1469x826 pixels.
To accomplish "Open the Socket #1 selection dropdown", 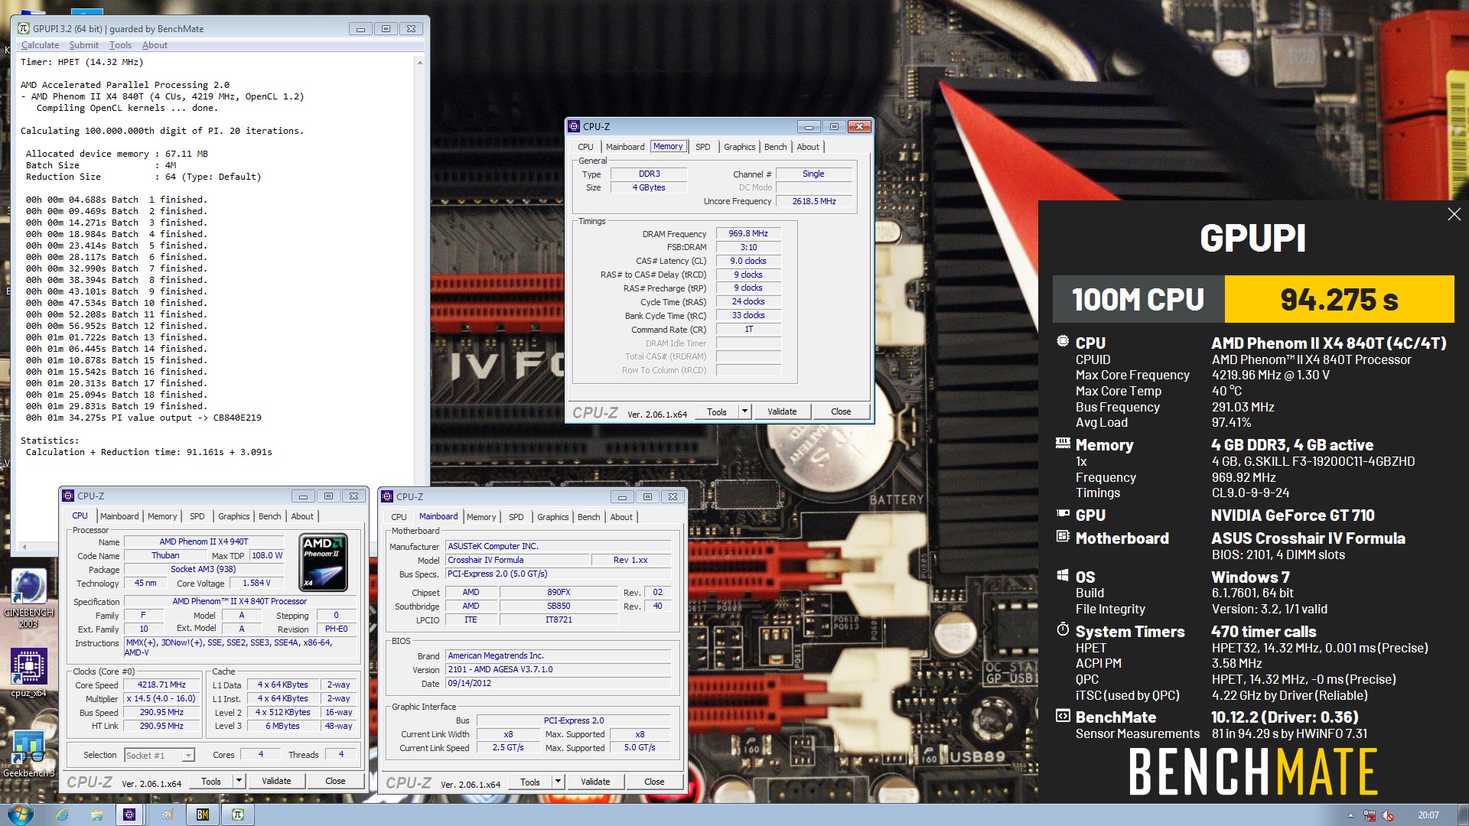I will [x=159, y=755].
